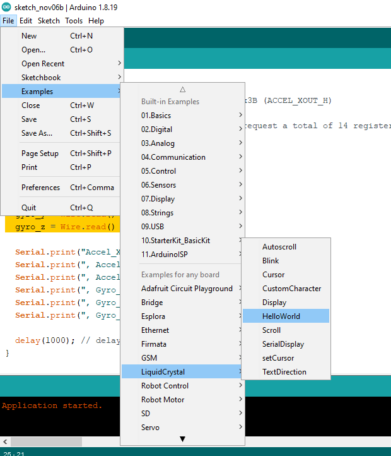This screenshot has width=391, height=456.
Task: Open the Edit menu
Action: point(26,21)
